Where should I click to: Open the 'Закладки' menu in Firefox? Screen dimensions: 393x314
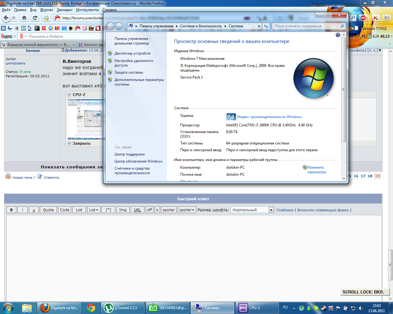[64, 10]
